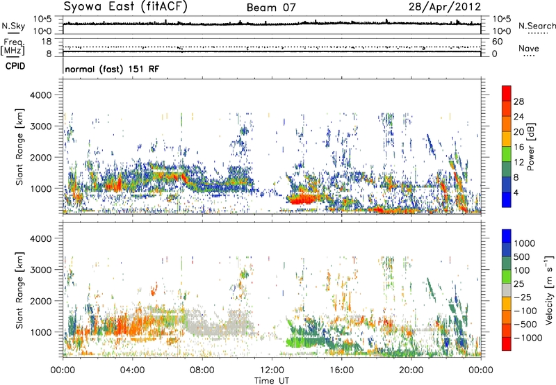Click the "N.Search" legend label

pyautogui.click(x=537, y=26)
